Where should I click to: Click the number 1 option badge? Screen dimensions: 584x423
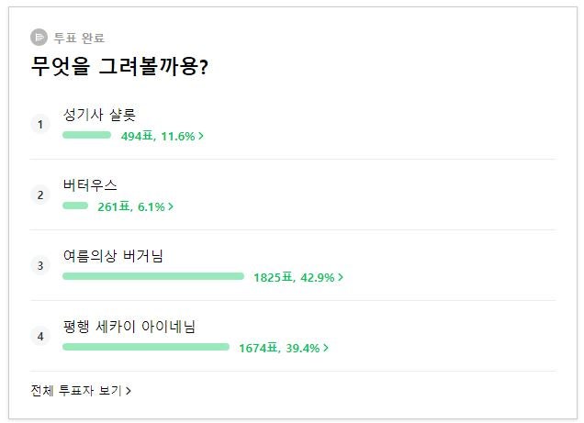coord(39,124)
